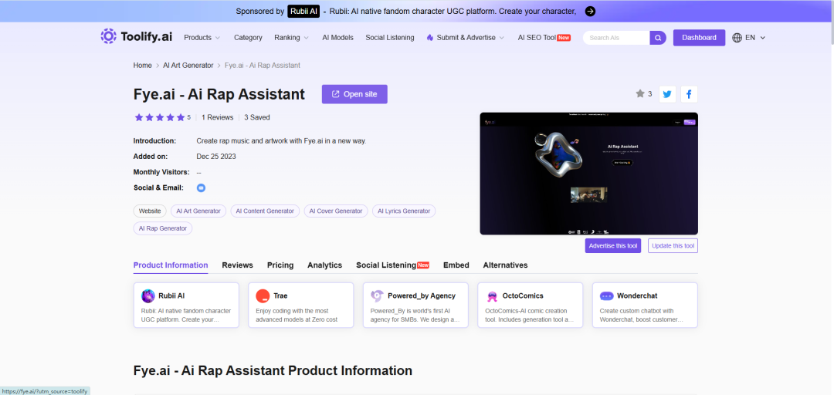
Task: Click the AI Art Generator breadcrumb
Action: click(x=188, y=66)
